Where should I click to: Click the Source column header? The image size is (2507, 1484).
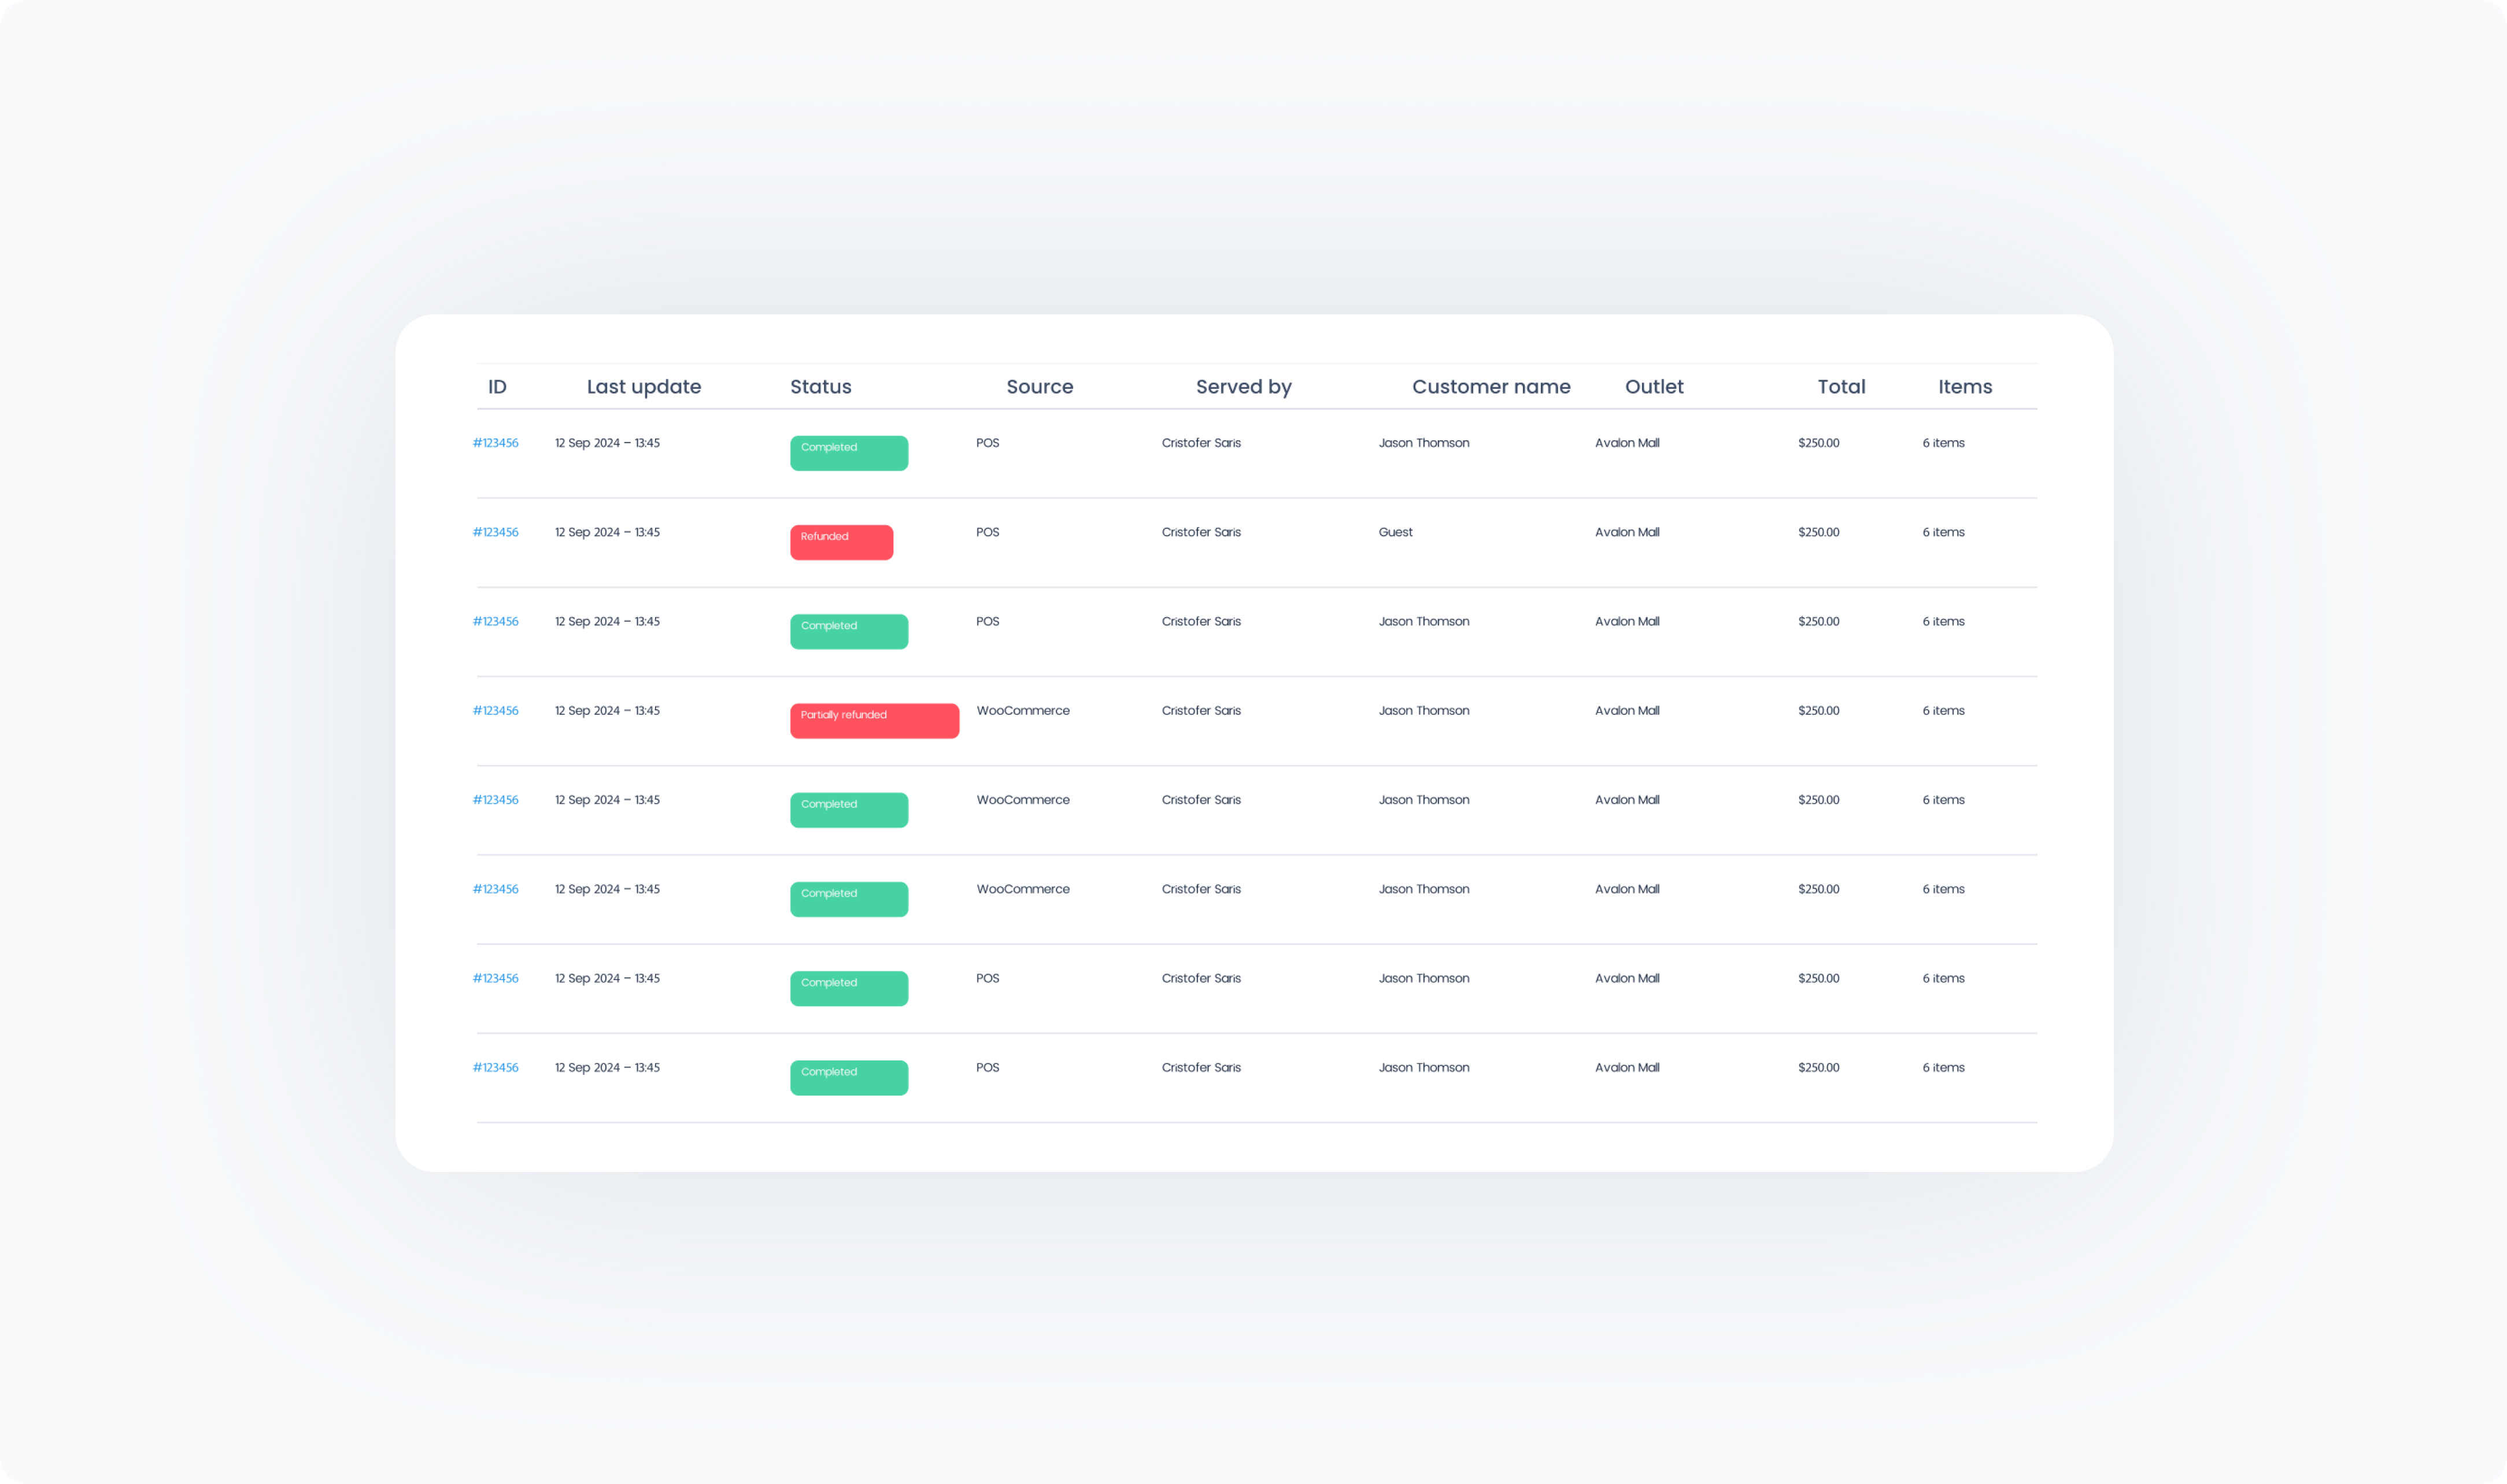(x=1040, y=387)
